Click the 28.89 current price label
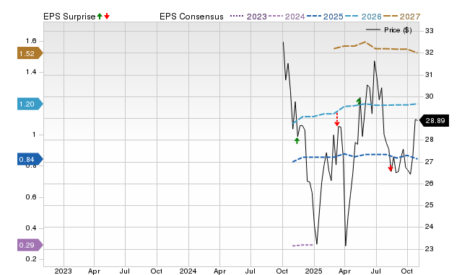This screenshot has height=275, width=462. 434,120
